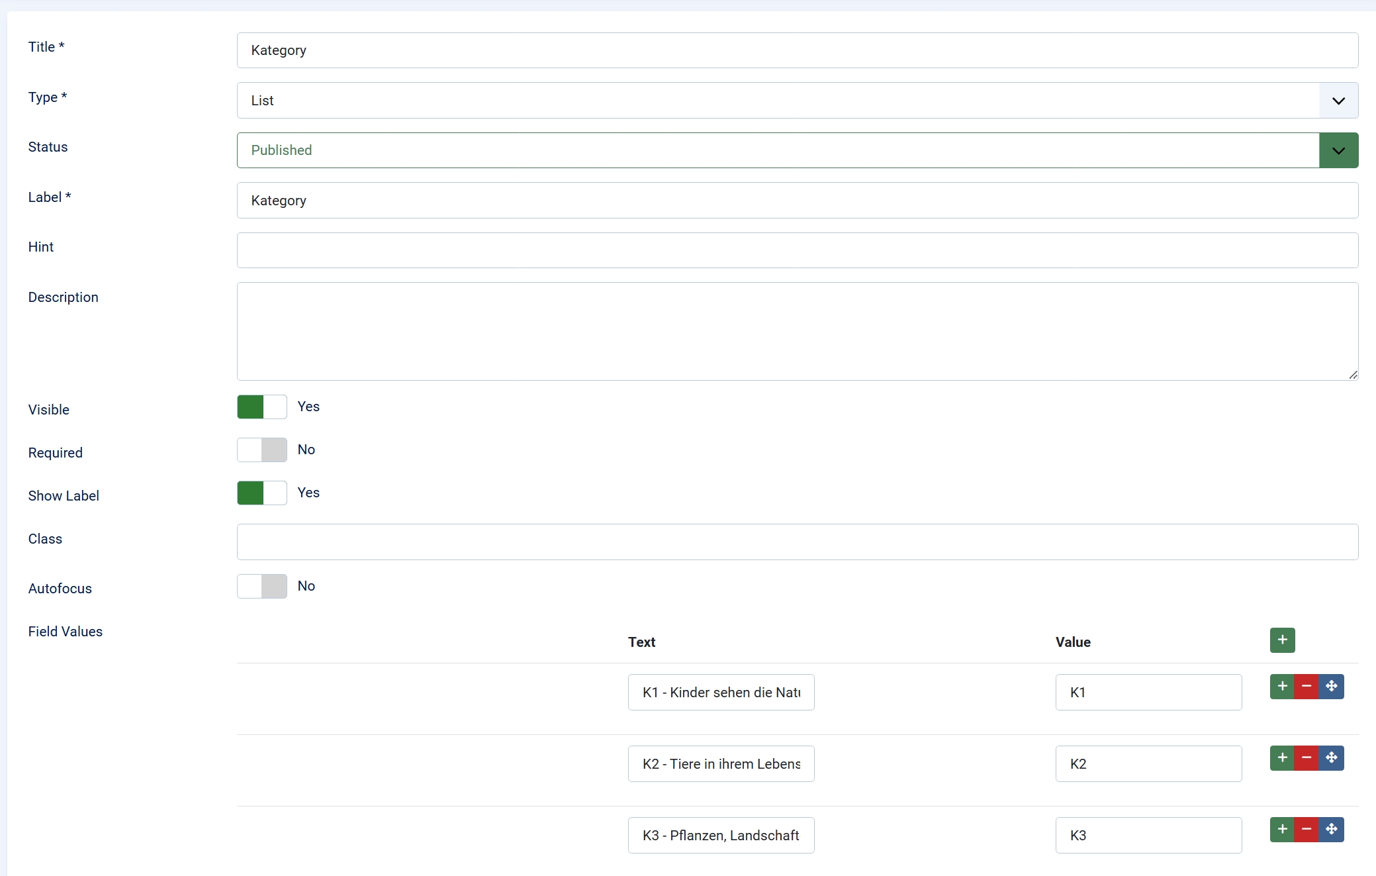Click the green chevron of the Status select
The height and width of the screenshot is (876, 1376).
tap(1338, 150)
